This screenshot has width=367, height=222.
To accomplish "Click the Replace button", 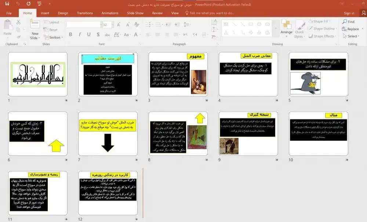I will pyautogui.click(x=350, y=29).
